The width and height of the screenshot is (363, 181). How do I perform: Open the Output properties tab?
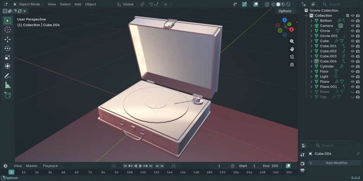click(x=302, y=171)
